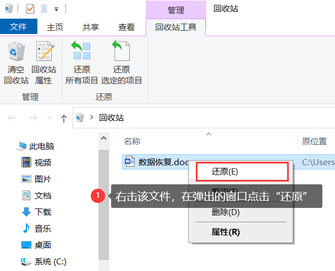
Task: Select 系统 (C:) drive in navigation pane
Action: pos(44,262)
